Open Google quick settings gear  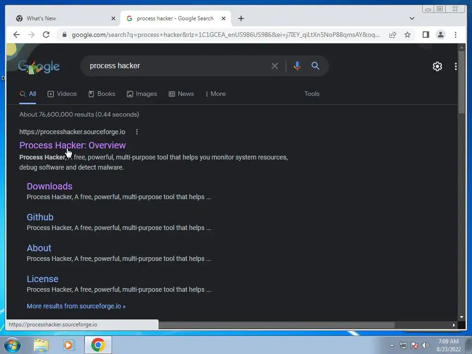pyautogui.click(x=437, y=66)
